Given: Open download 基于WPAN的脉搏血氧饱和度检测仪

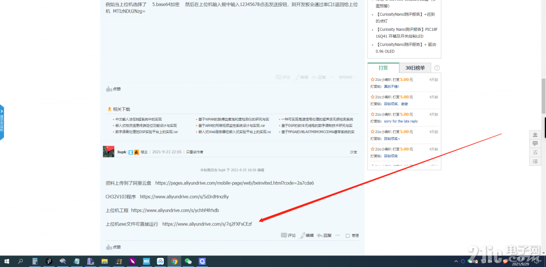Looking at the screenshot, I should pos(234,119).
